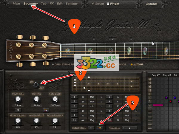The width and height of the screenshot is (179, 134).
Task: Click the Step #1 label
Action: 167,75
